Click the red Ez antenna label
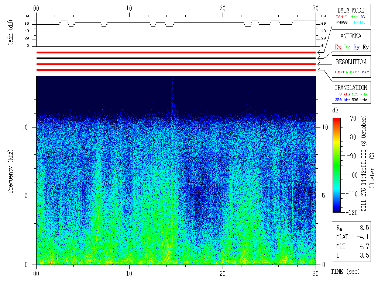This screenshot has height=283, width=378. pos(338,48)
